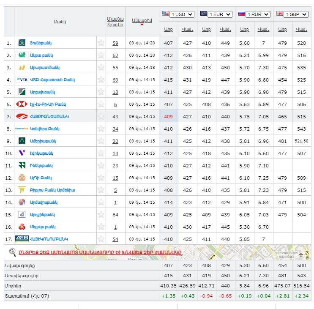
Task: Sort by the Բանկ column header
Action: coord(60,22)
